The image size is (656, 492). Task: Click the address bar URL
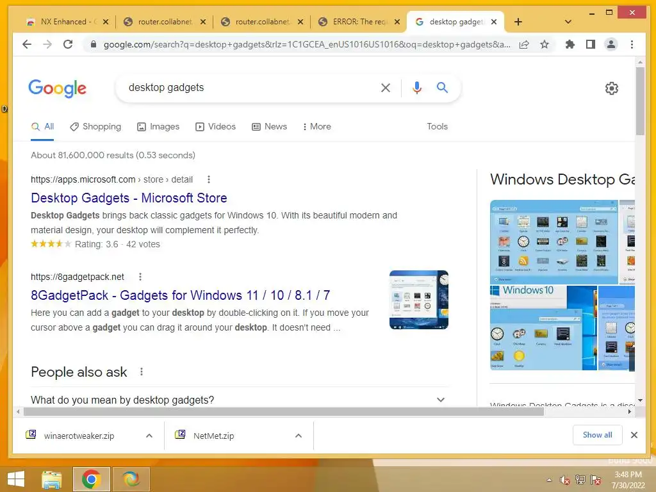coord(307,44)
